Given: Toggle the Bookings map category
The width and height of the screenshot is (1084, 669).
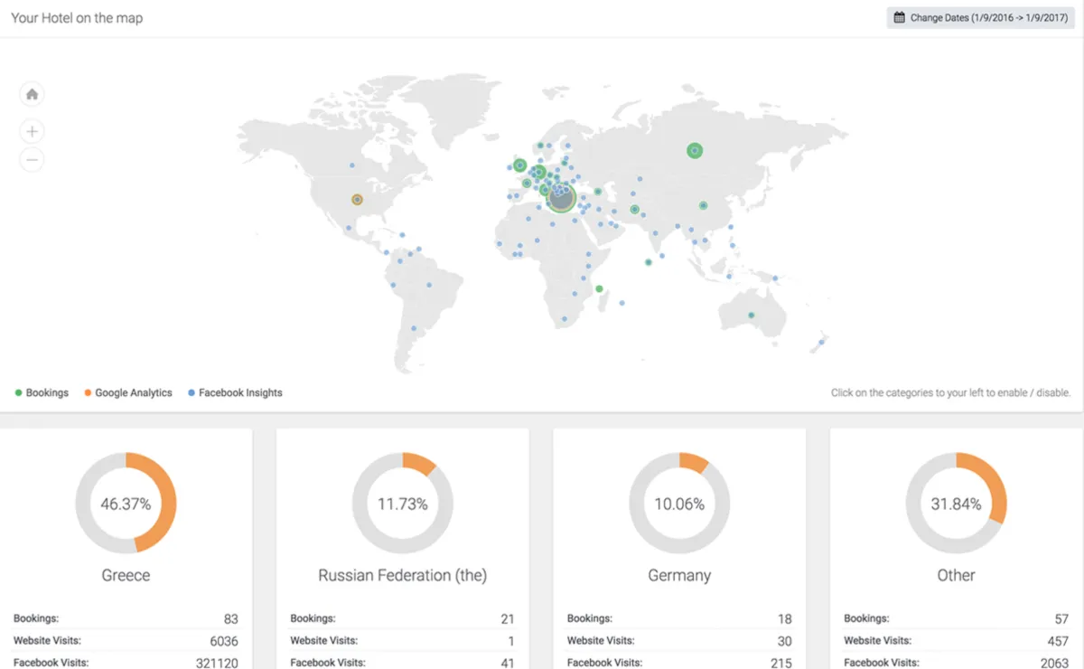Looking at the screenshot, I should pyautogui.click(x=42, y=392).
